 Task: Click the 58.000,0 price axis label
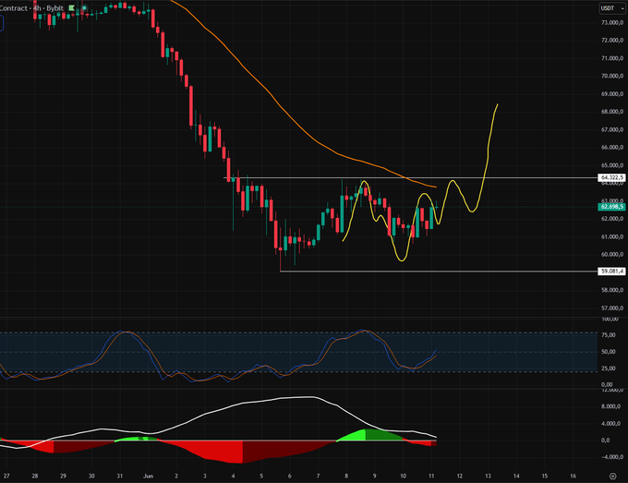click(612, 290)
